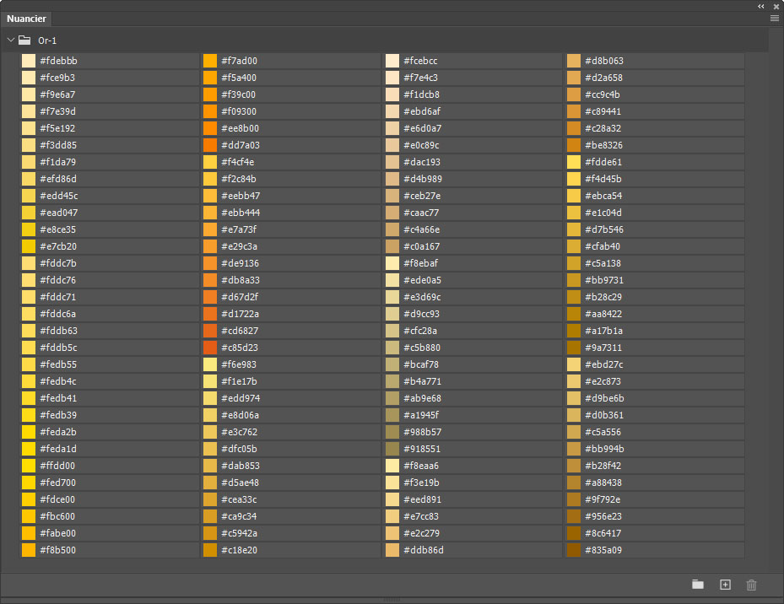This screenshot has height=604, width=784.
Task: Select the #9a7311 swatch
Action: tap(574, 348)
